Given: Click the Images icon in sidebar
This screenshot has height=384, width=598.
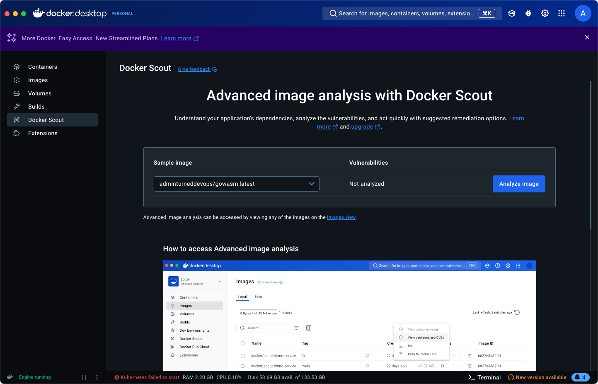Looking at the screenshot, I should (17, 80).
